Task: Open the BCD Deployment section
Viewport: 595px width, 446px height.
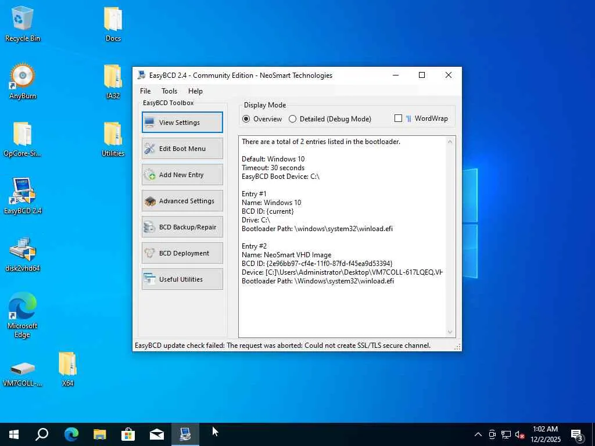Action: 182,253
